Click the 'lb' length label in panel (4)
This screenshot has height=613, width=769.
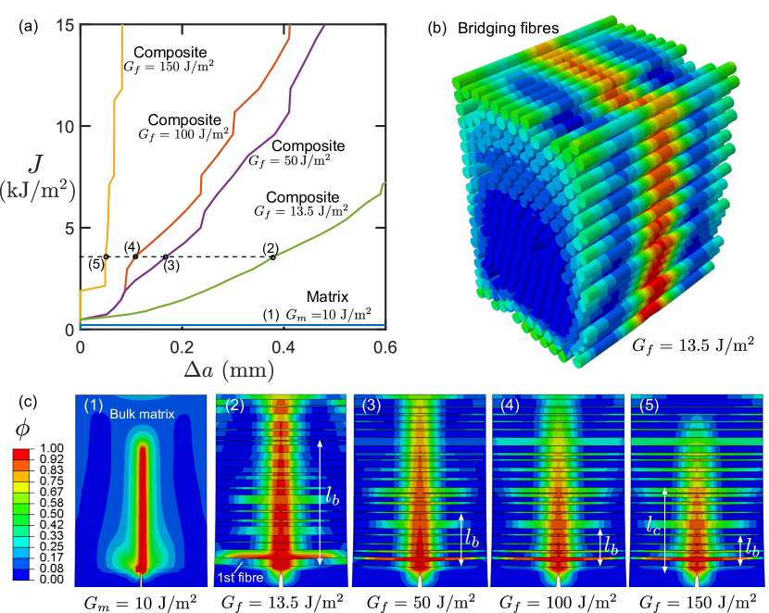point(611,544)
